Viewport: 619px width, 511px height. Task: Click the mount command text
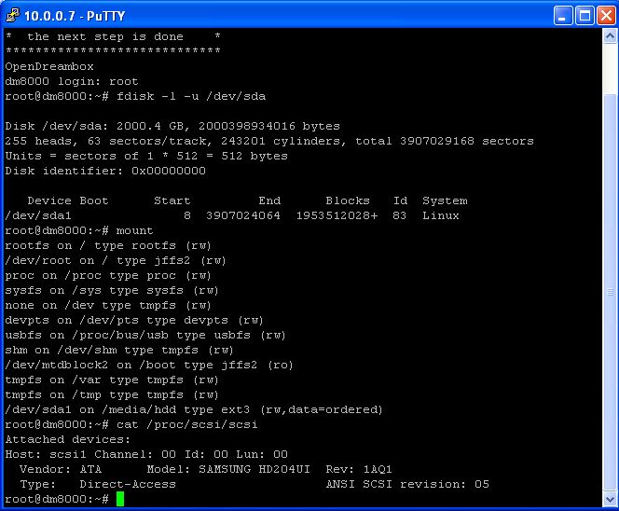point(135,230)
